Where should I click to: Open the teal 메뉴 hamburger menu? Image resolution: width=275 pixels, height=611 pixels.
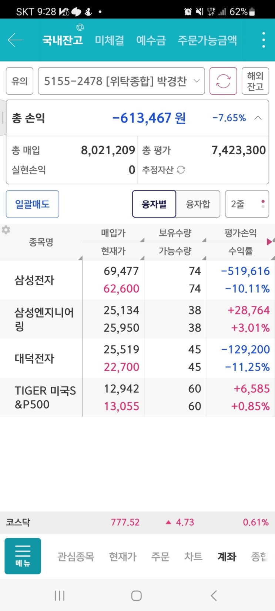tap(23, 556)
